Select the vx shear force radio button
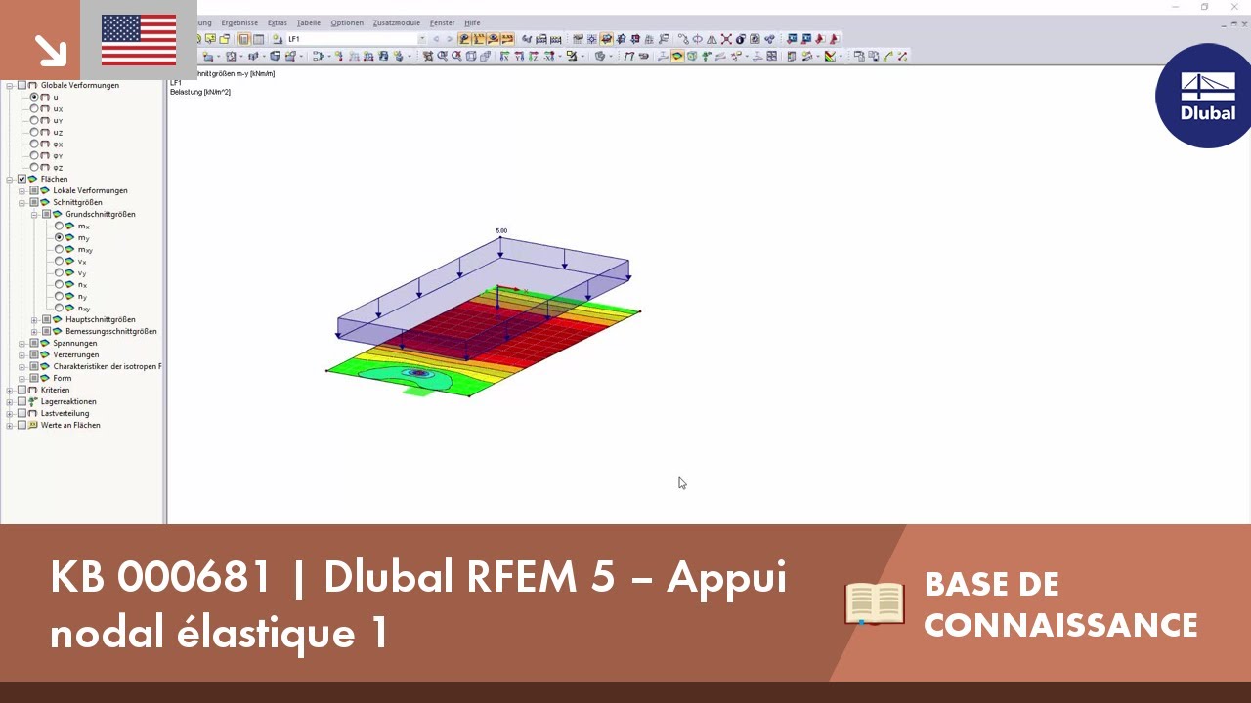Viewport: 1251px width, 703px height. point(59,261)
